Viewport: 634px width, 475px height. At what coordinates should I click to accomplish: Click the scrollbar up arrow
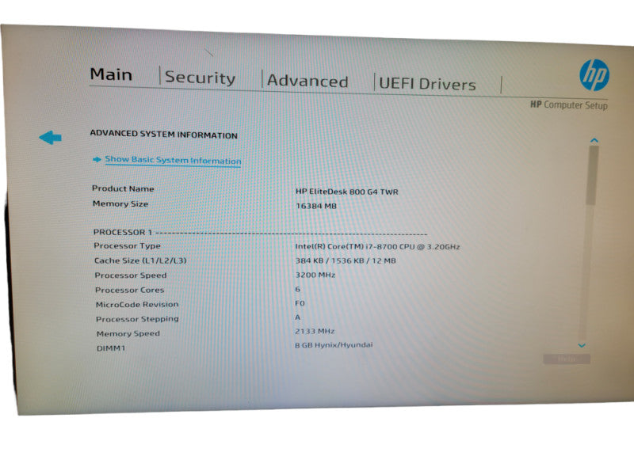(x=594, y=140)
